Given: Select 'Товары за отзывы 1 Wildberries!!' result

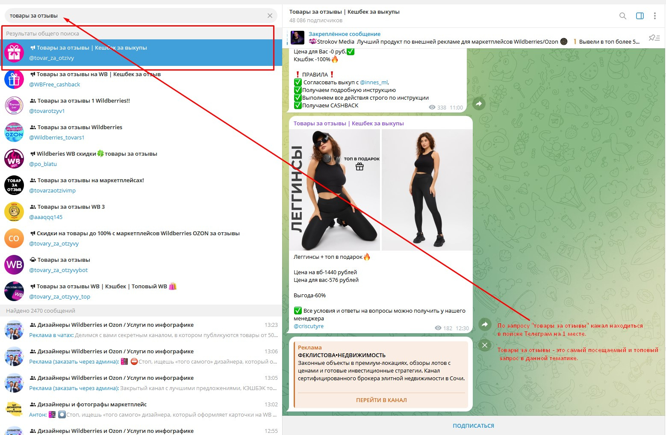Looking at the screenshot, I should click(141, 106).
